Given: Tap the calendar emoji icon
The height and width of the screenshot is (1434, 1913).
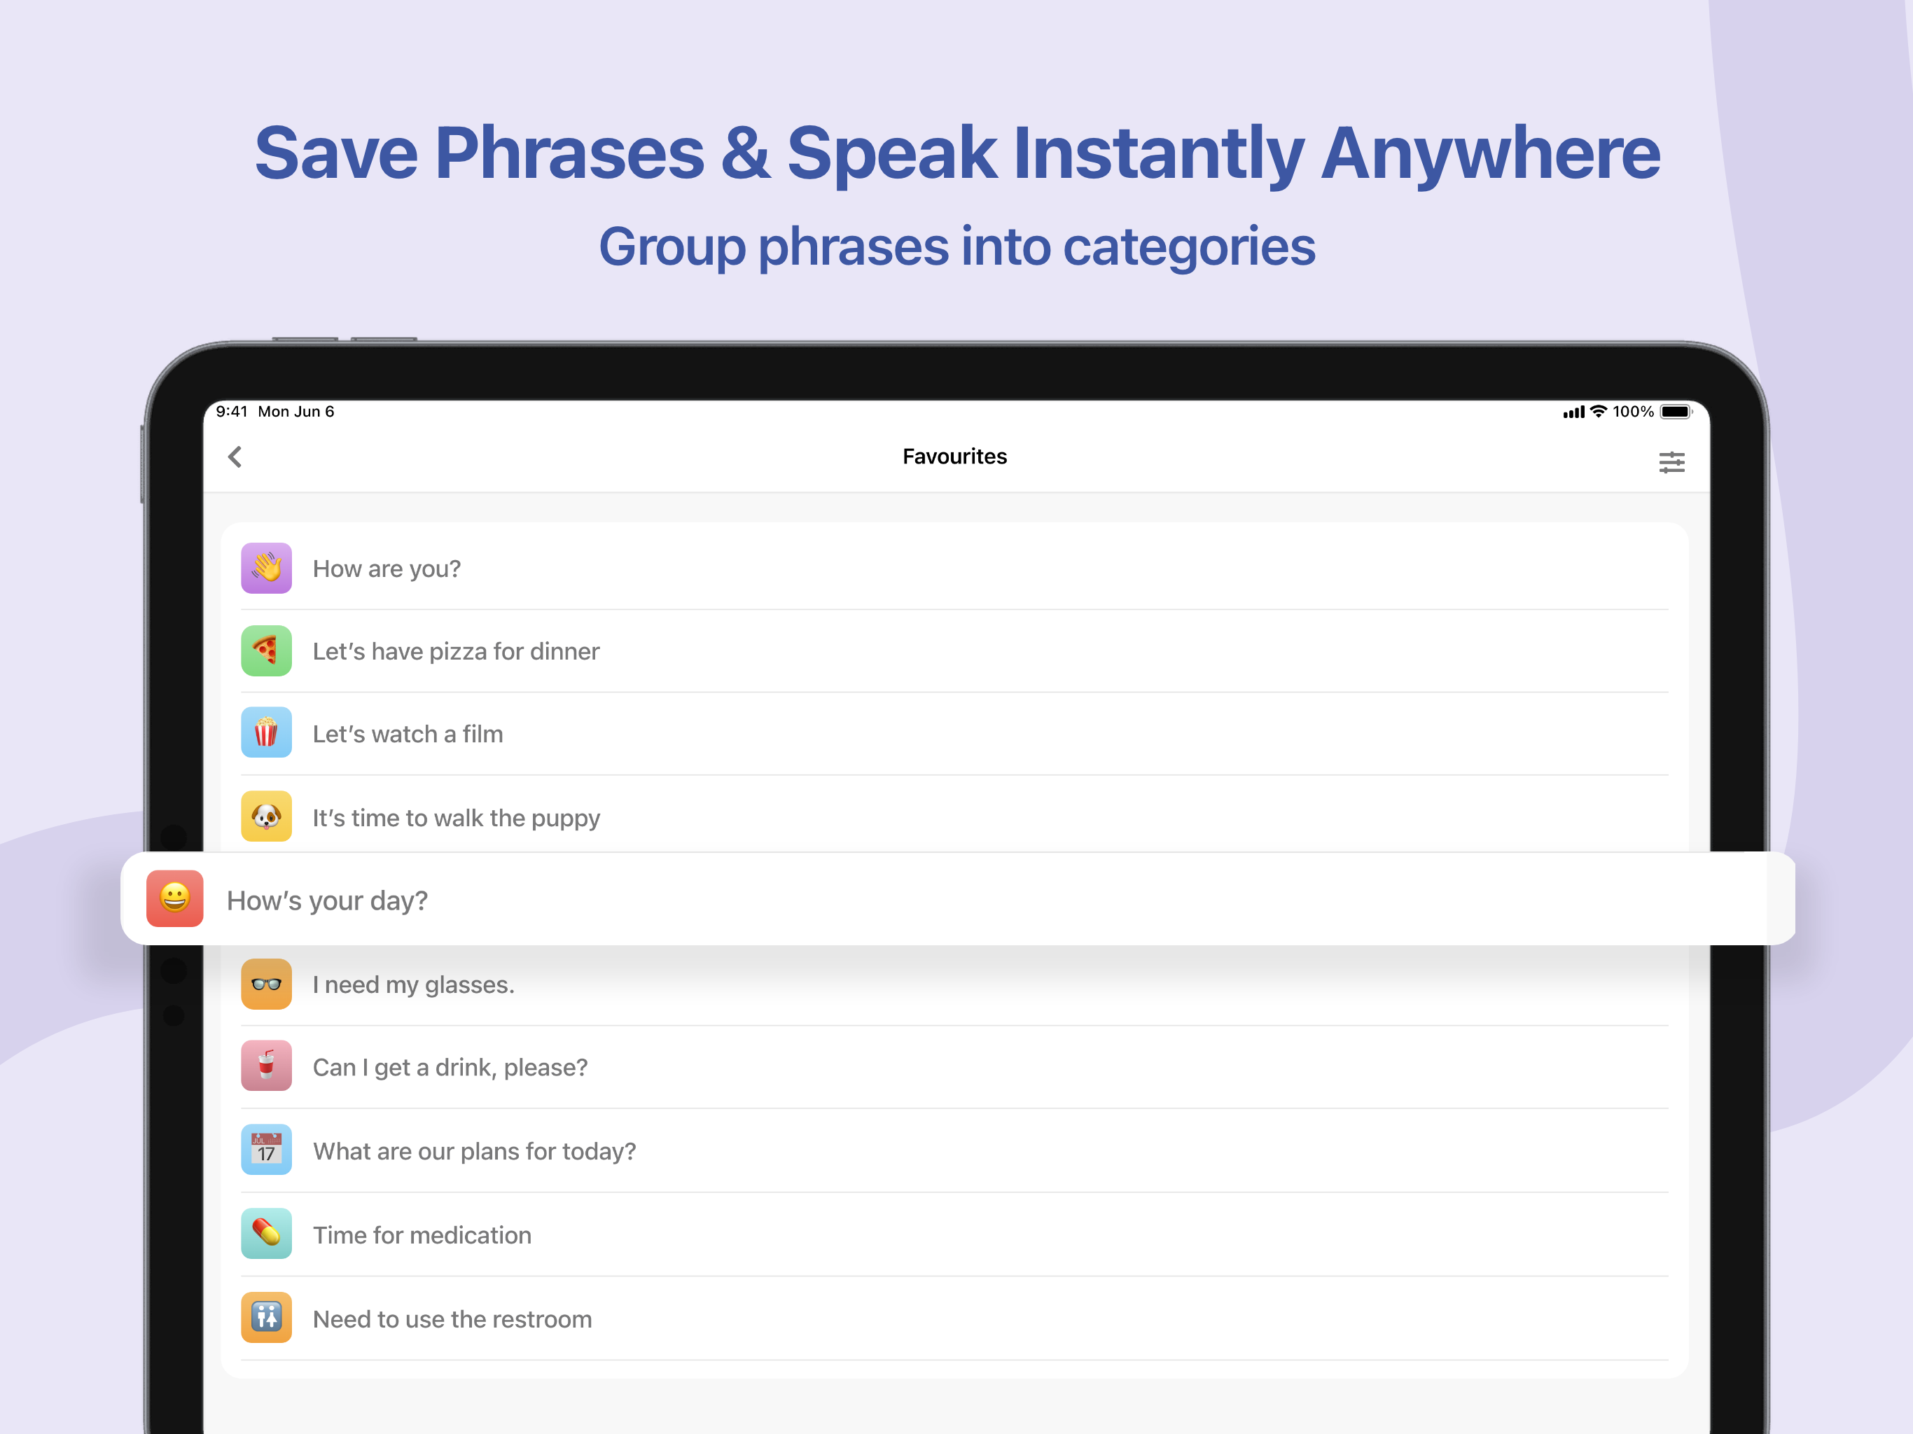Looking at the screenshot, I should coord(266,1150).
